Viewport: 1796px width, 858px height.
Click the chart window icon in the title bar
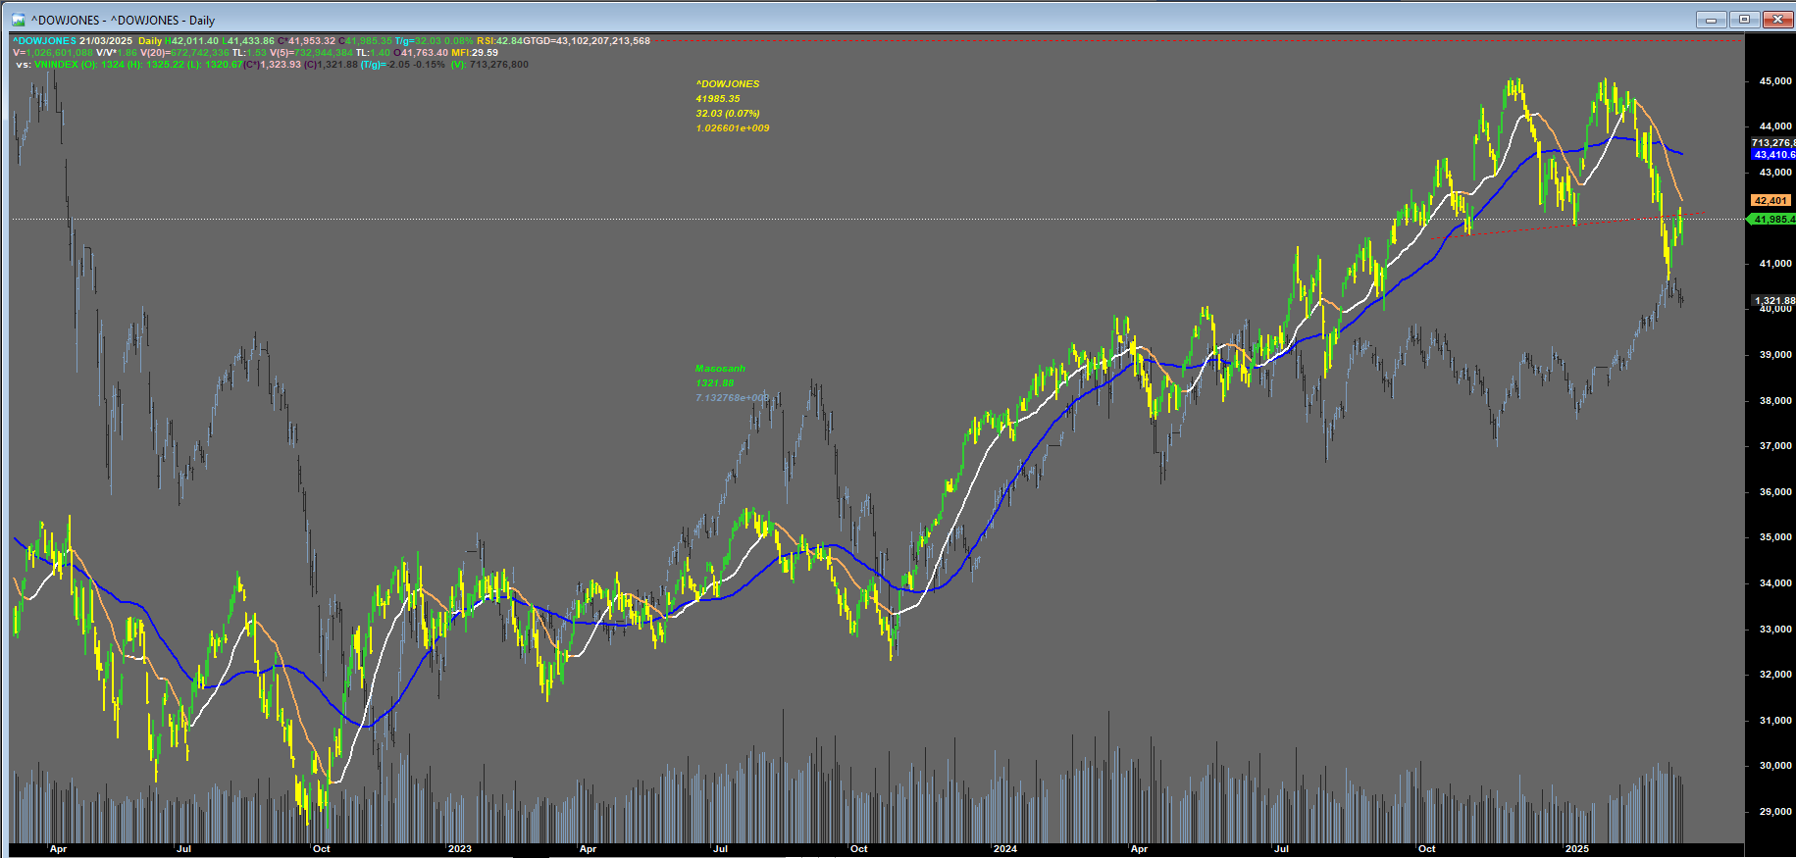pyautogui.click(x=19, y=20)
